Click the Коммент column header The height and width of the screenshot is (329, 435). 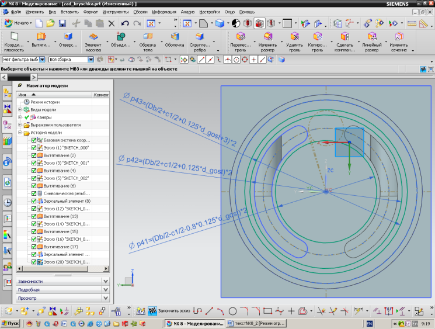pyautogui.click(x=101, y=95)
